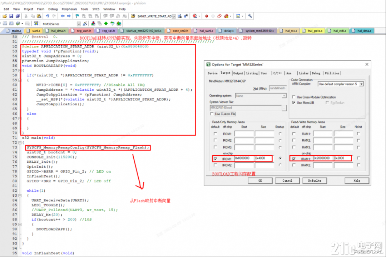Toggle a bookmark with the flag icon
This screenshot has width=386, height=257.
pyautogui.click(x=77, y=16)
